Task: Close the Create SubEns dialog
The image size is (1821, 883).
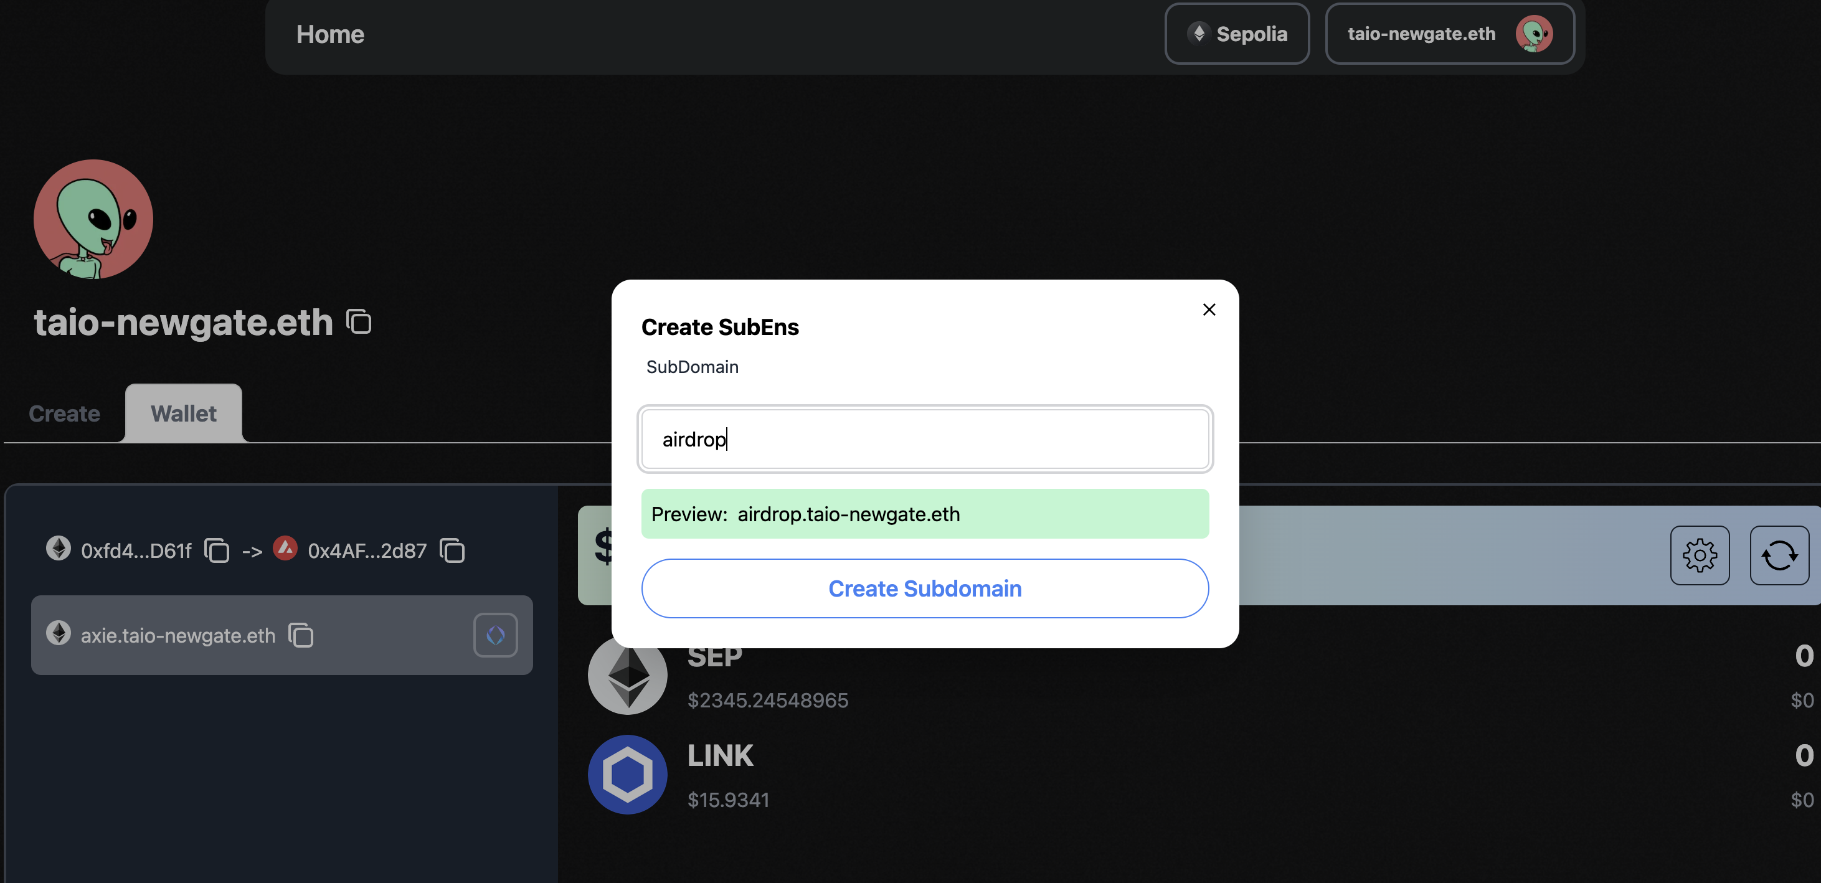Action: [x=1209, y=309]
